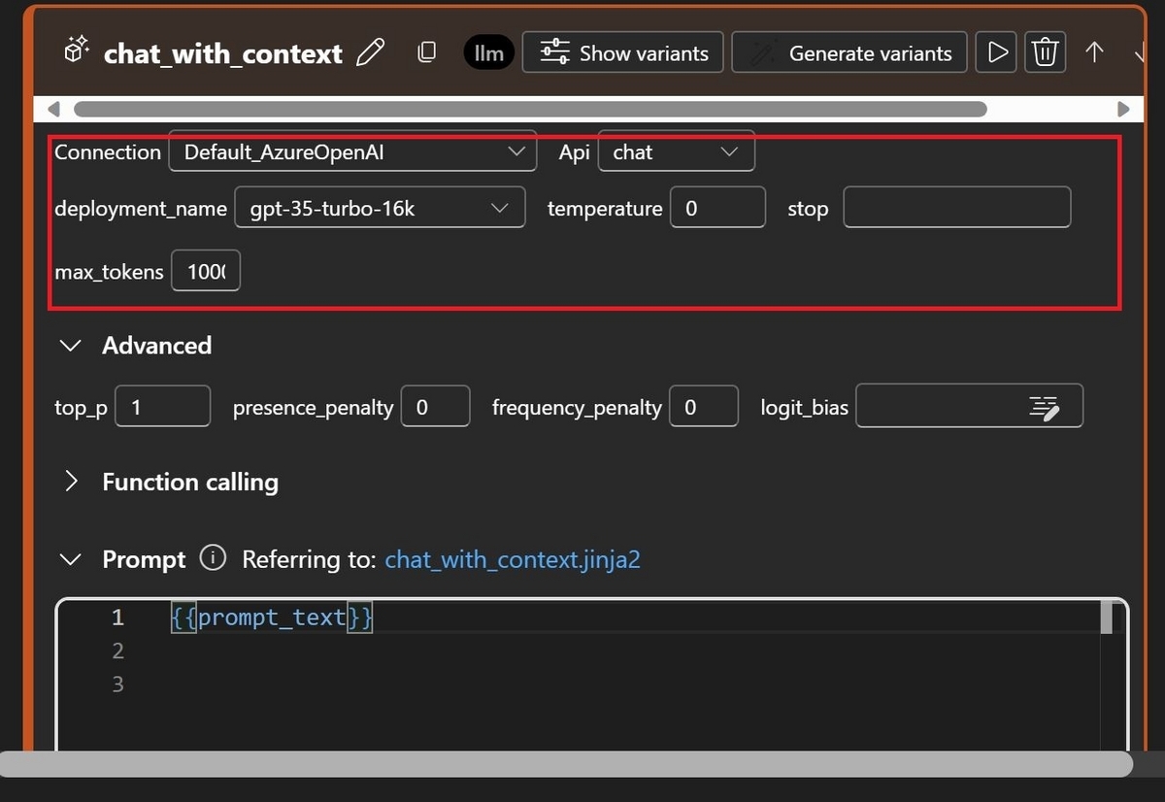Click the bottom horizontal scrollbar thumb
This screenshot has height=802, width=1165.
tap(566, 764)
